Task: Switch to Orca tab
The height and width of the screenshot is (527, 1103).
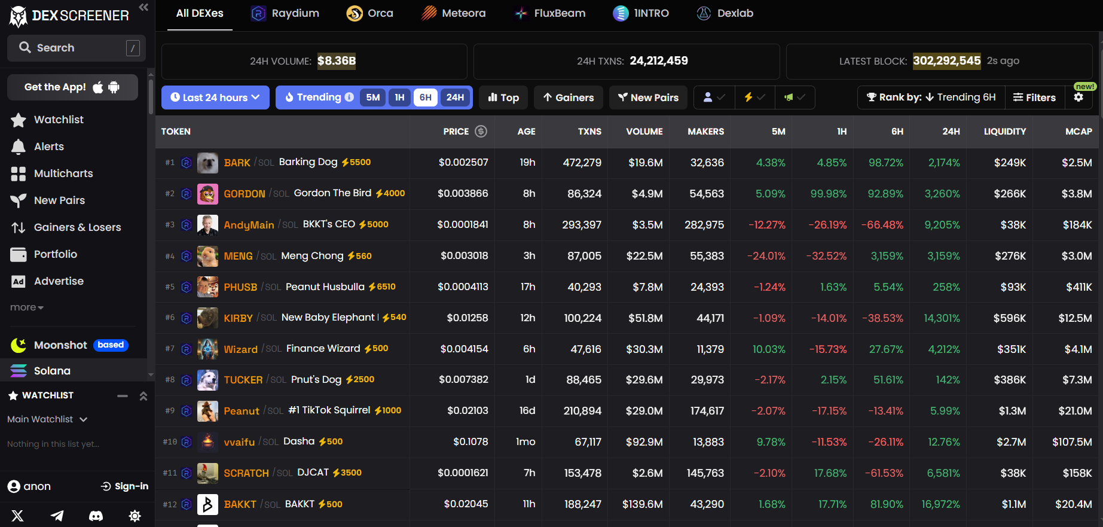Action: click(x=370, y=13)
